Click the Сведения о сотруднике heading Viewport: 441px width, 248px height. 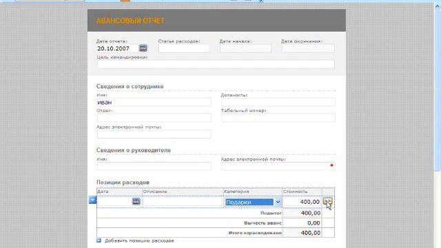130,86
